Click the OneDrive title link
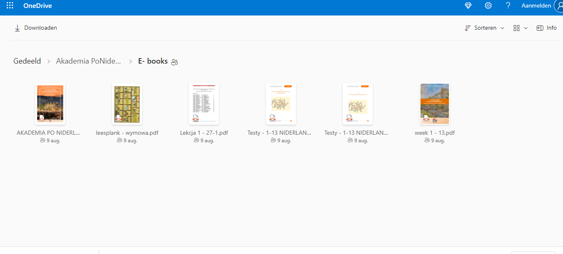 tap(38, 6)
